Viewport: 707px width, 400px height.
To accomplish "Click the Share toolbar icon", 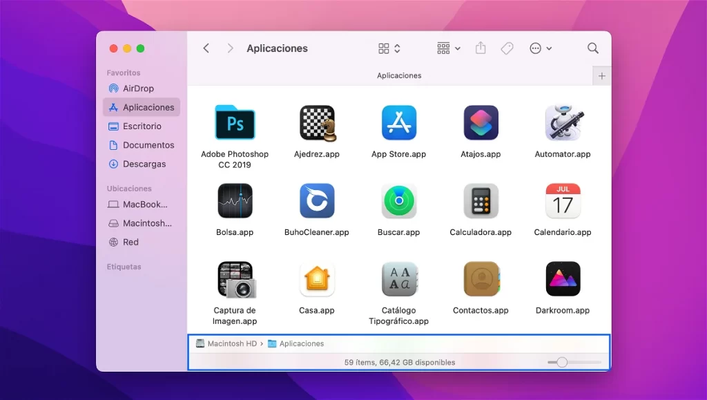I will pos(481,48).
